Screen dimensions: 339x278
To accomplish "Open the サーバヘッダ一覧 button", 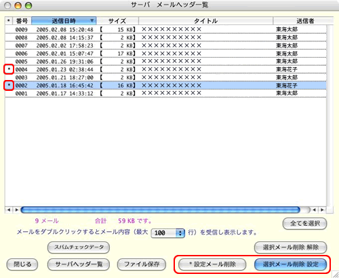I will [x=79, y=264].
